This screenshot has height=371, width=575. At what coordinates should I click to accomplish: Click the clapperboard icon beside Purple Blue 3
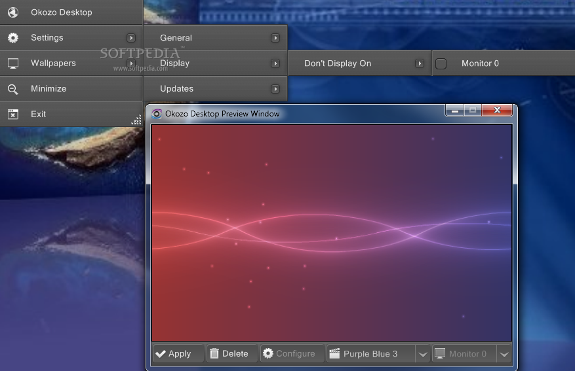pyautogui.click(x=334, y=353)
